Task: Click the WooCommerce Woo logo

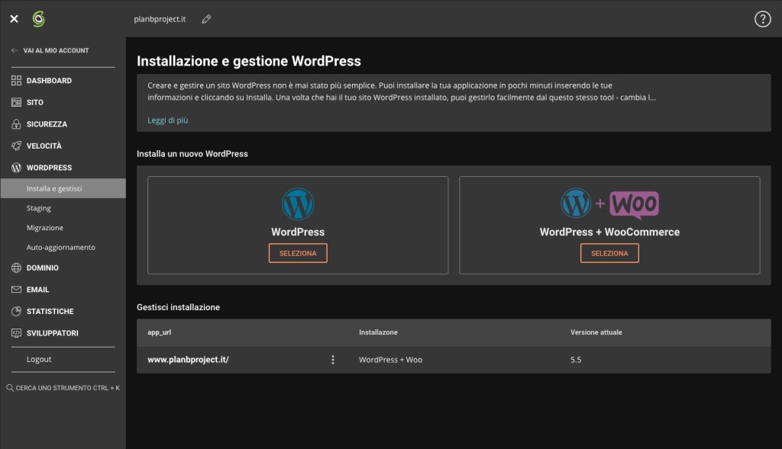Action: tap(635, 205)
